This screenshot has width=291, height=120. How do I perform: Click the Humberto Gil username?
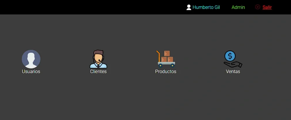206,7
